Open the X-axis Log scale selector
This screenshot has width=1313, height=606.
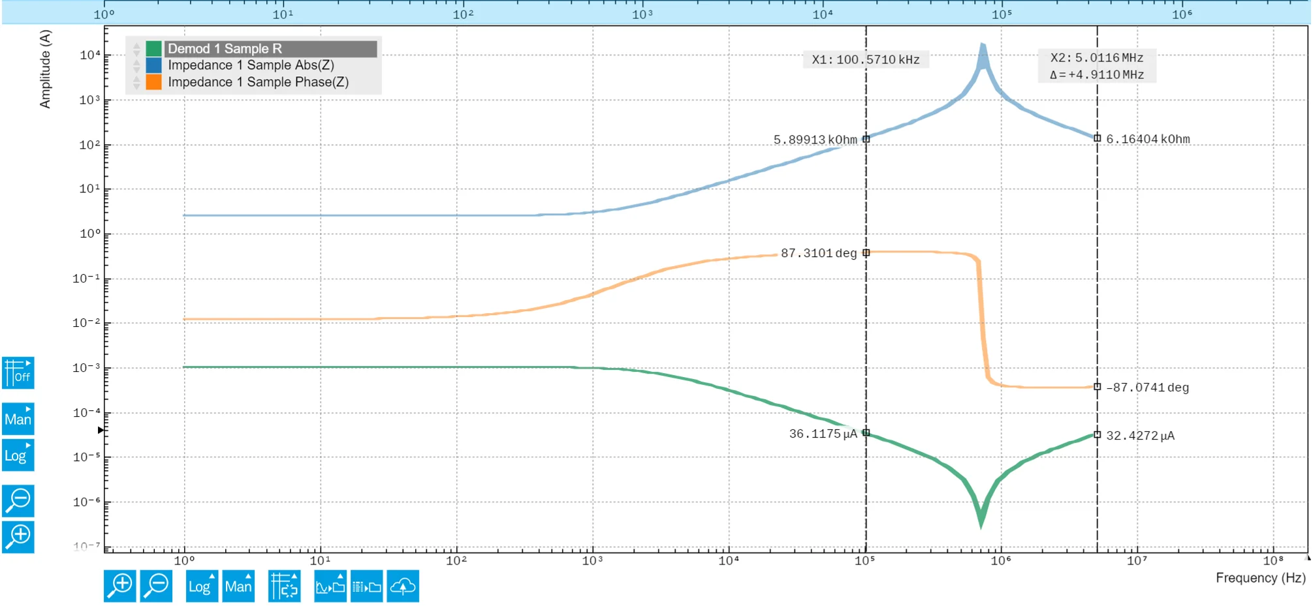202,586
